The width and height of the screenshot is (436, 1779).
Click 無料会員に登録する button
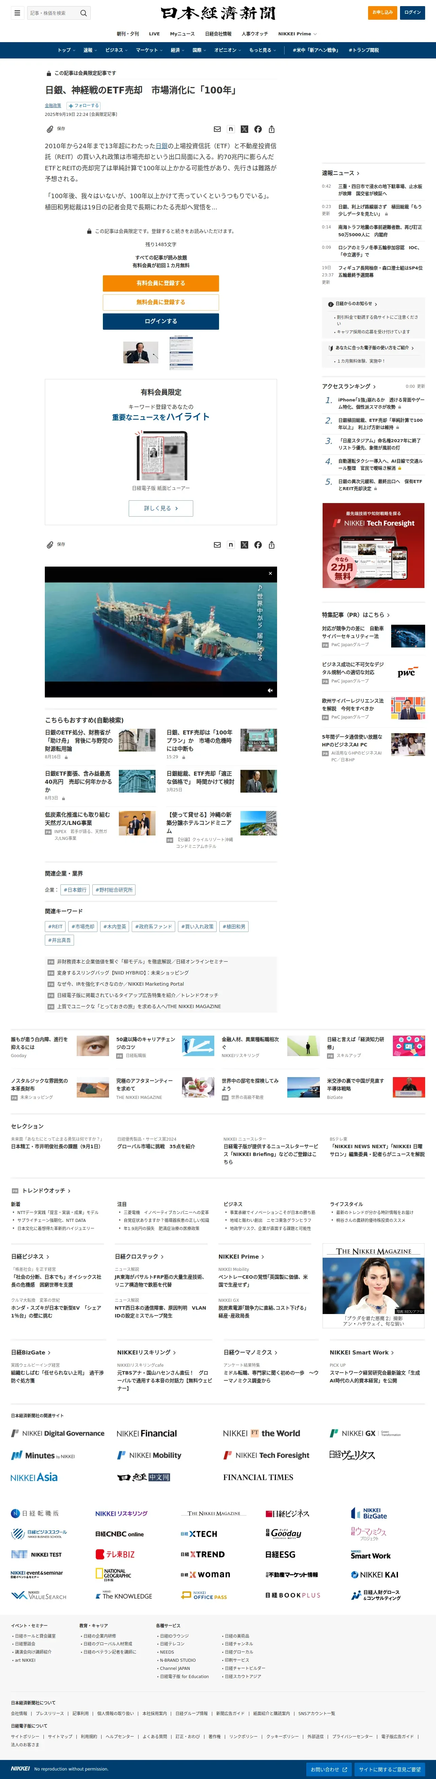pyautogui.click(x=161, y=302)
